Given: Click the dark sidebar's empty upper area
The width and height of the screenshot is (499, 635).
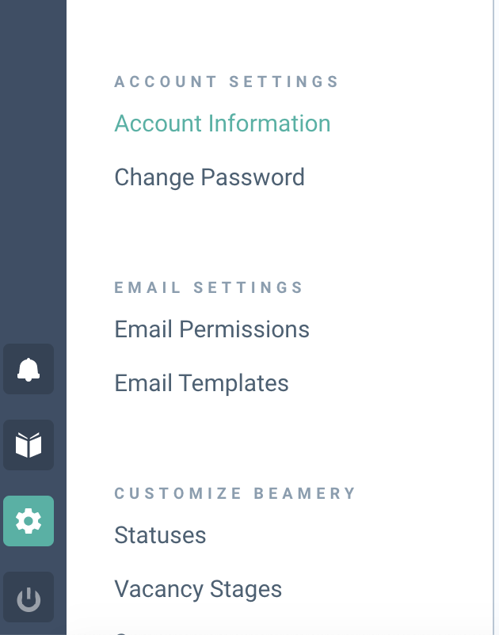Looking at the screenshot, I should coord(33,162).
